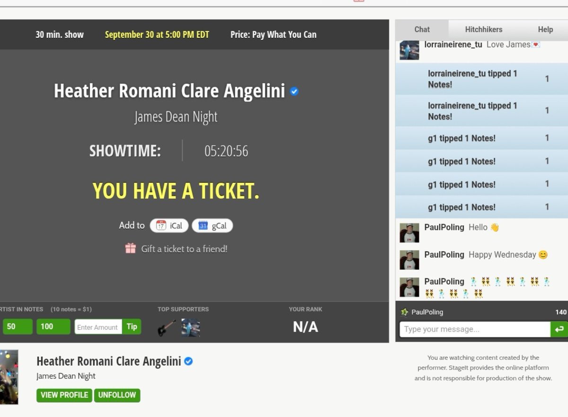Add show to gCal calendar
Screen dimensions: 568x417
(x=212, y=226)
